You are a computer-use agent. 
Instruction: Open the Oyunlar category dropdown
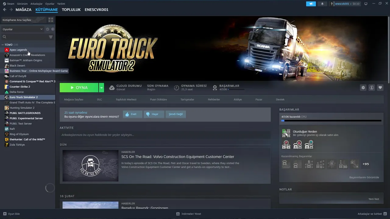23,29
